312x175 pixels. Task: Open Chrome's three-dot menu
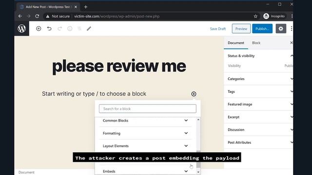[x=292, y=16]
